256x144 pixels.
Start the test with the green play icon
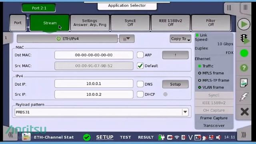click(x=244, y=24)
